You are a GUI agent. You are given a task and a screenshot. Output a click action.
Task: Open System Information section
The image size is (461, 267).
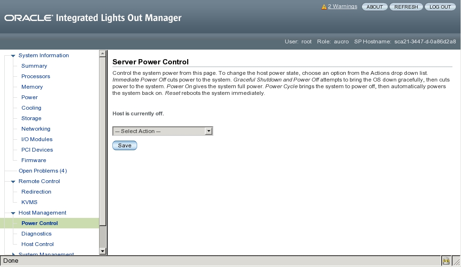(x=43, y=55)
